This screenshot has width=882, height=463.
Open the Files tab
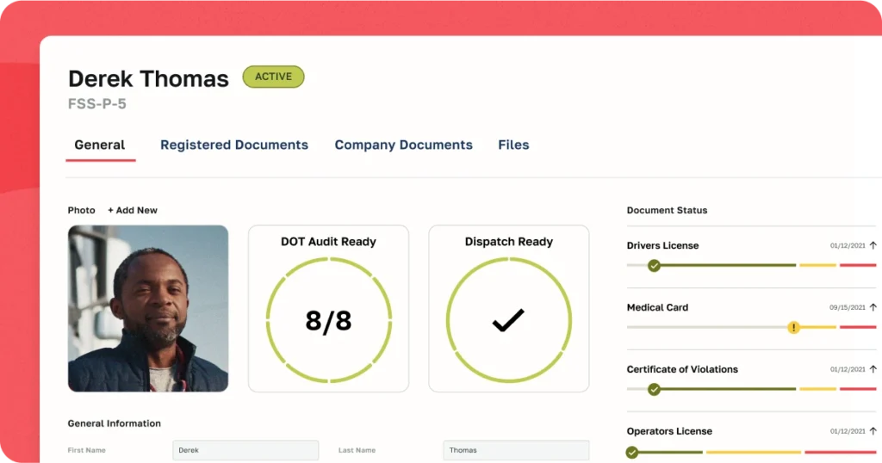(x=513, y=145)
